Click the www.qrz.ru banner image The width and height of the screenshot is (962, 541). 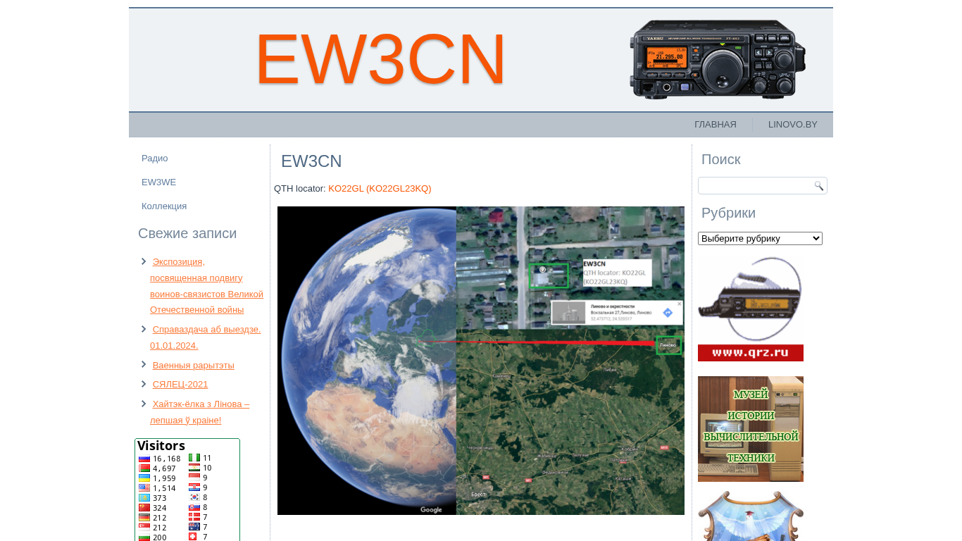point(751,309)
